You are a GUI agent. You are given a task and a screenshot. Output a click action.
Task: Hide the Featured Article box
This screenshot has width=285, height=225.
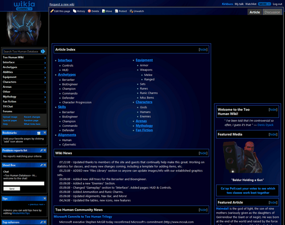tap(273, 202)
